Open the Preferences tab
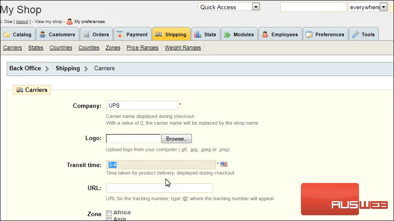Image resolution: width=394 pixels, height=221 pixels. pos(325,34)
